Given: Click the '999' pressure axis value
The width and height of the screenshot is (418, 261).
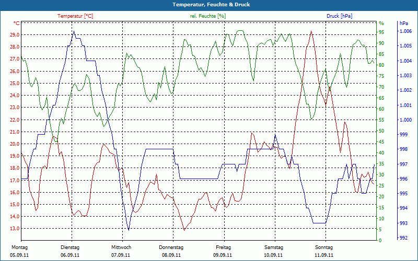Looking at the screenshot, I should (403, 135).
